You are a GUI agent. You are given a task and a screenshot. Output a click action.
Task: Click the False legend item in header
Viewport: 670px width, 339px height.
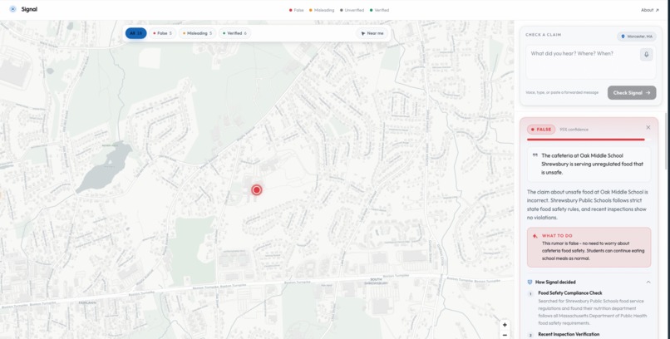click(297, 10)
